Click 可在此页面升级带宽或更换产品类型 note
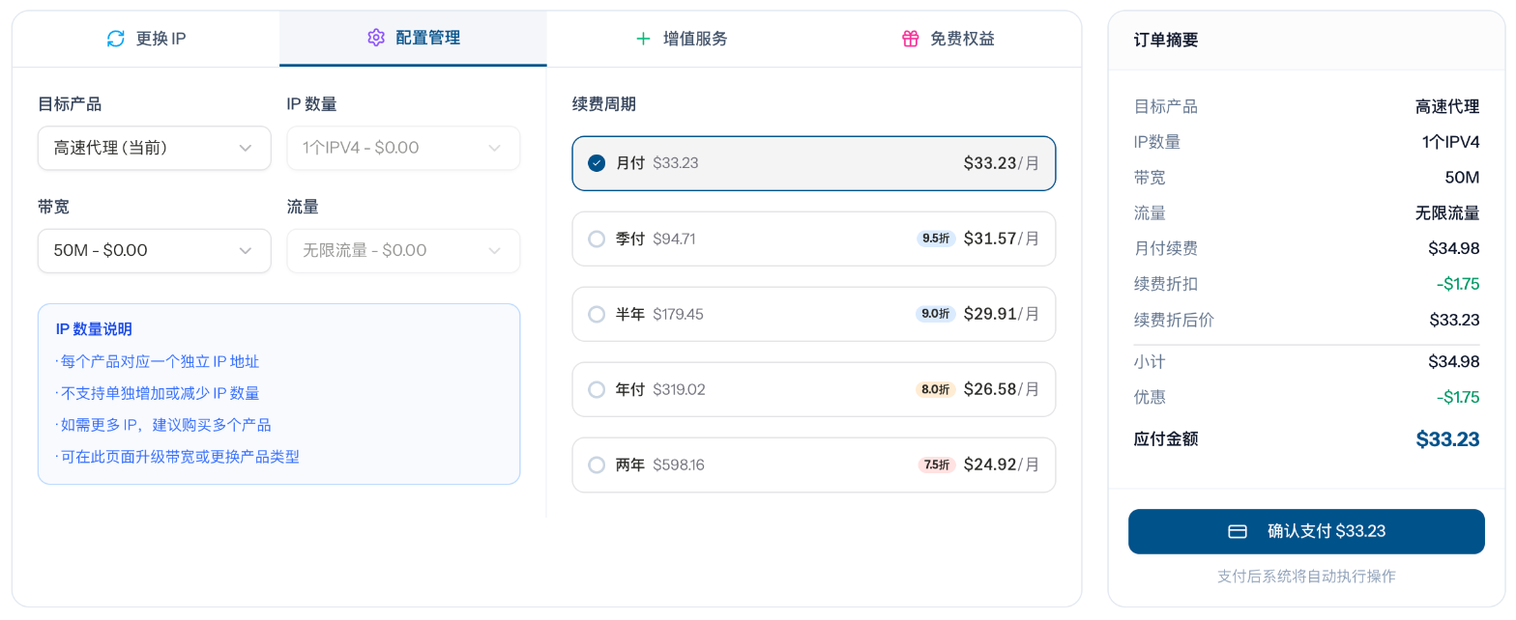 178,456
